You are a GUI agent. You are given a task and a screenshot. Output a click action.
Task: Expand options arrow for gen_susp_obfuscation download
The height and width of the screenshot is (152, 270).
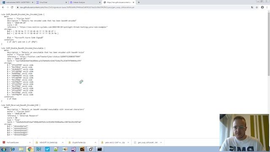pos(161,143)
